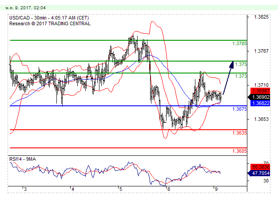Click the RSI axis value 30

(266, 181)
